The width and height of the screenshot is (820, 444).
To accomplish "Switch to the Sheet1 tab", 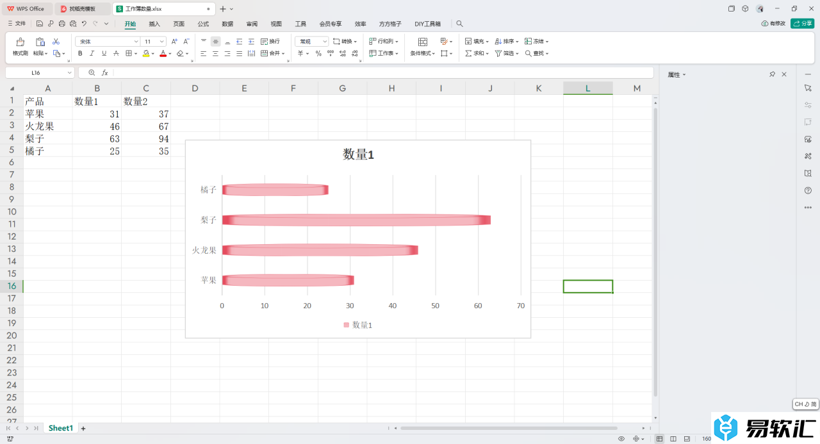I will tap(61, 428).
